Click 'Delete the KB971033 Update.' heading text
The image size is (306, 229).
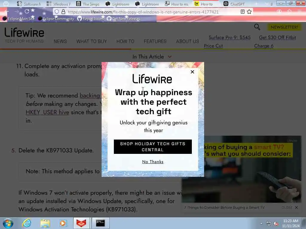click(x=56, y=151)
